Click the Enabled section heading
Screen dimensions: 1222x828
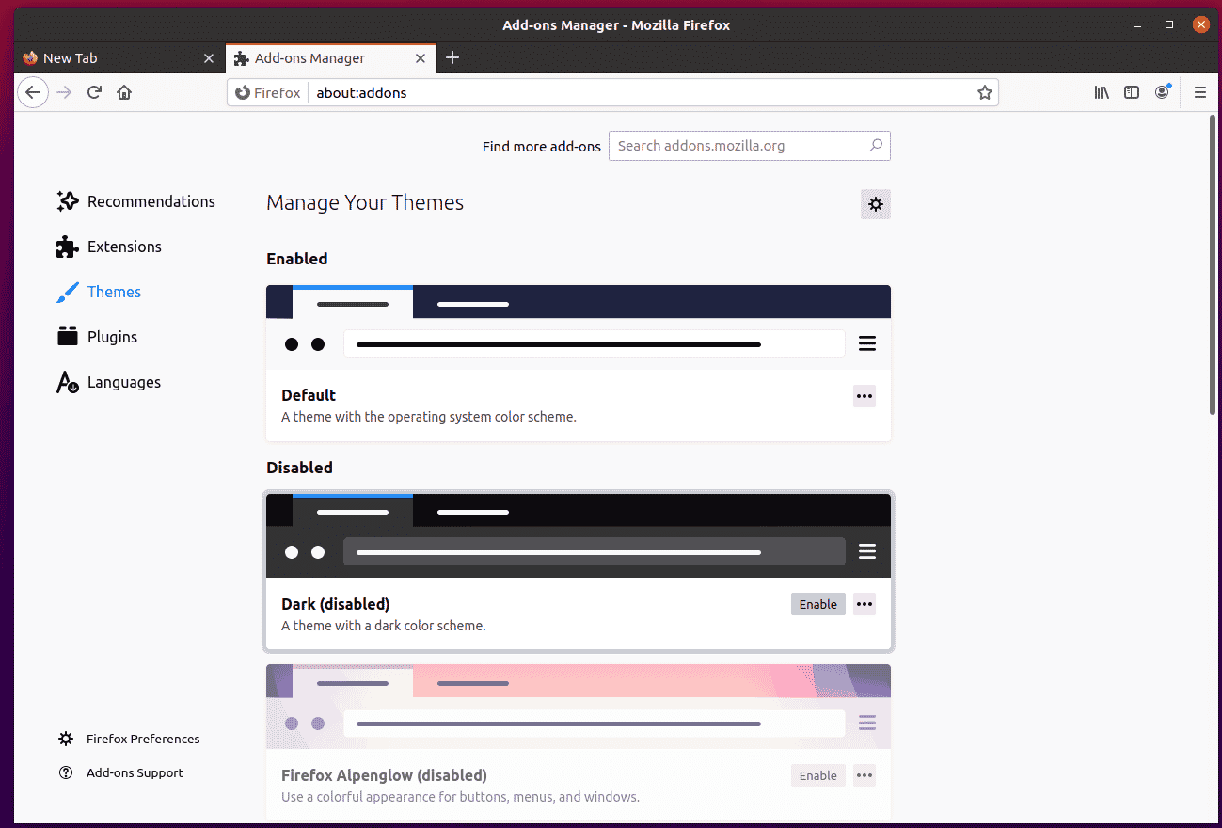click(297, 259)
